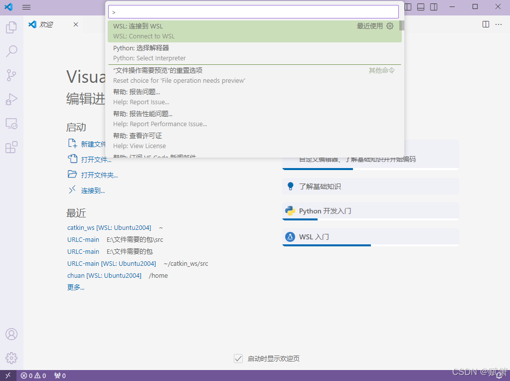This screenshot has width=510, height=381.
Task: Click the remote window indicator in status bar
Action: (x=8, y=376)
